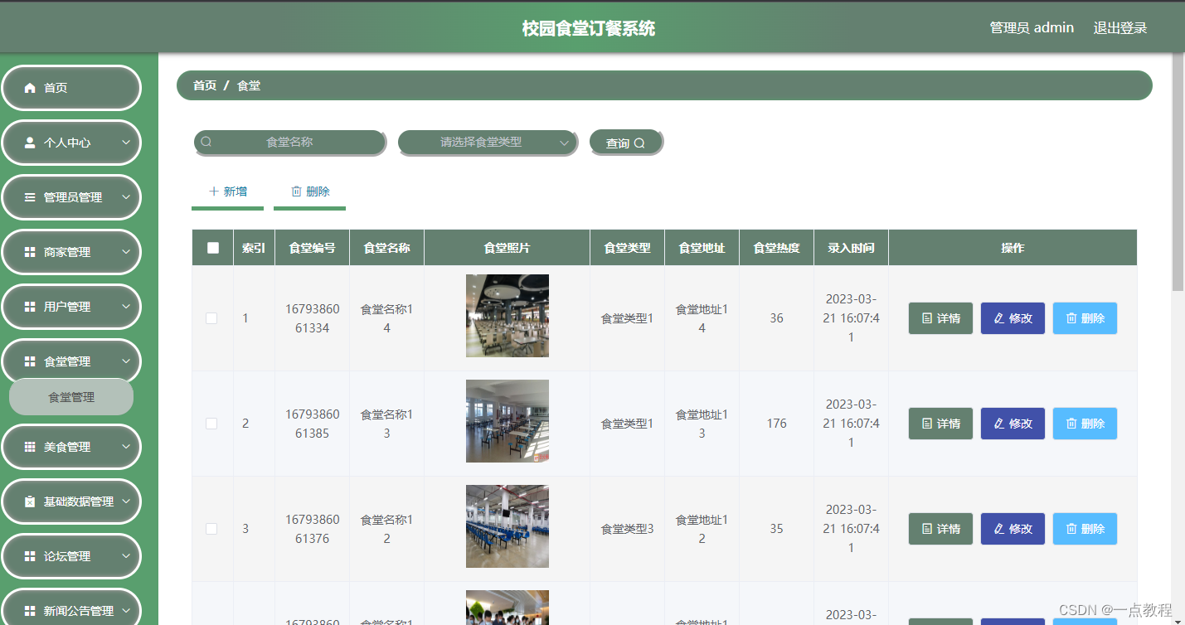The width and height of the screenshot is (1185, 625).
Task: Click the canteen photo thumbnail in row 2
Action: 507,421
